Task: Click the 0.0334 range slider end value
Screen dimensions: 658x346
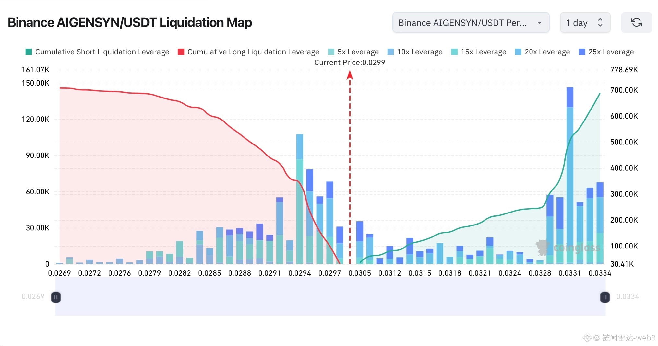Action: coord(628,296)
